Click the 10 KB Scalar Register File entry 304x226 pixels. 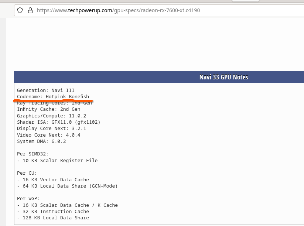[57, 160]
